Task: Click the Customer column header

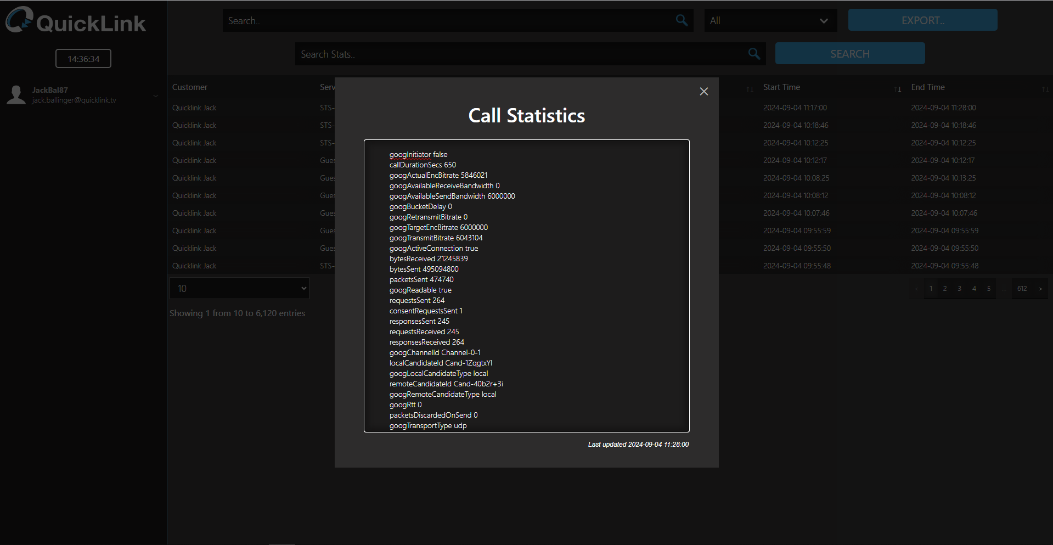Action: point(190,87)
